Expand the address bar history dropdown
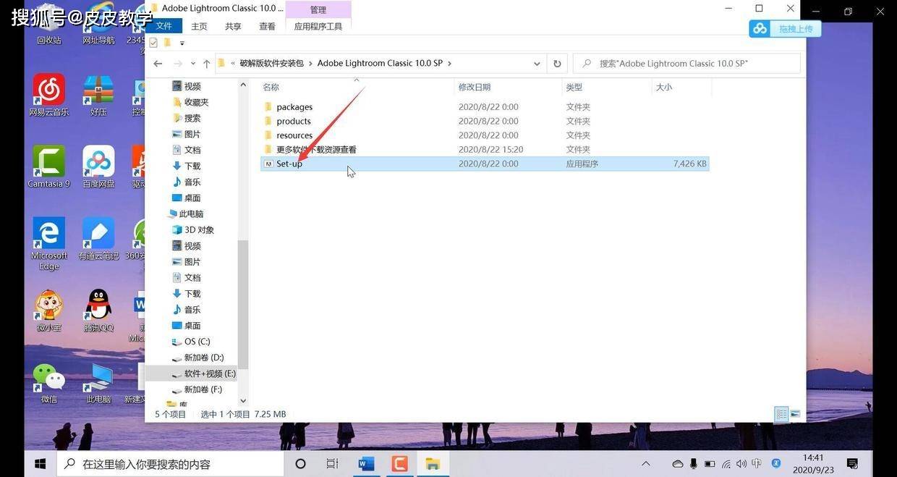Image resolution: width=897 pixels, height=477 pixels. point(536,63)
